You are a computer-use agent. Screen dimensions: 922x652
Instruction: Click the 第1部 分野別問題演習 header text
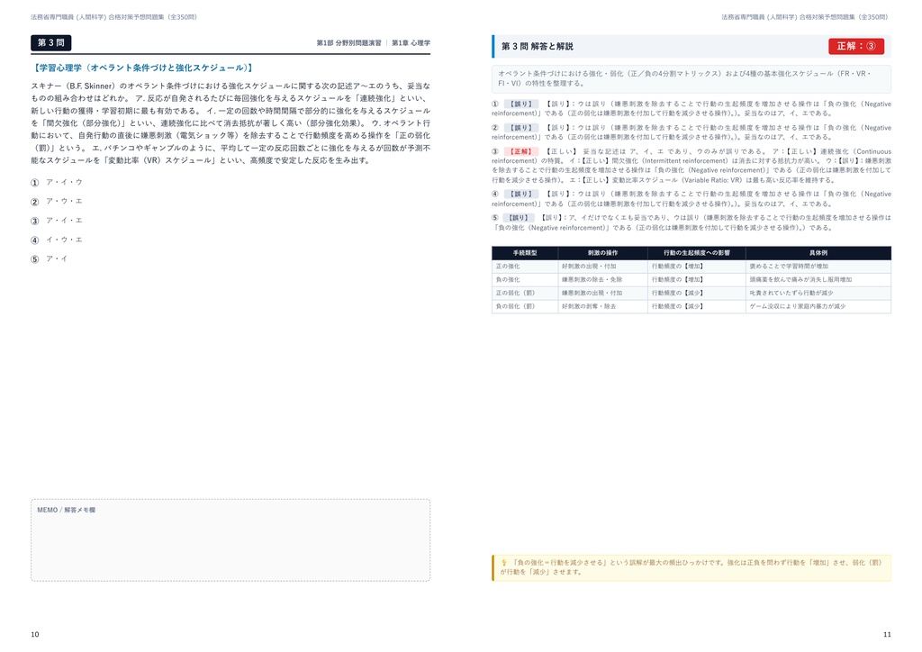[348, 43]
